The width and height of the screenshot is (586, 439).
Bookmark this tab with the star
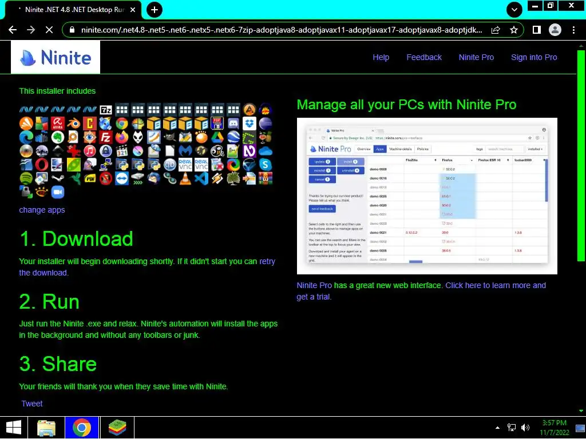[x=514, y=30]
